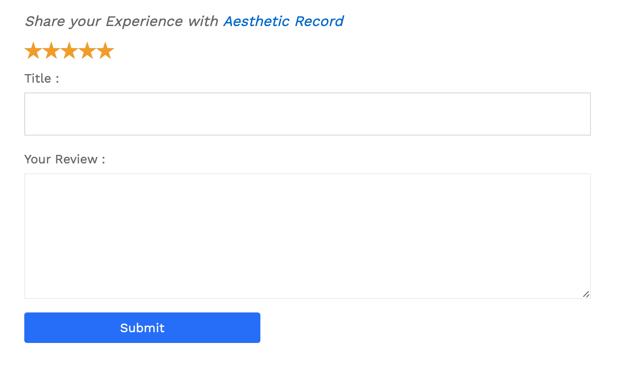The height and width of the screenshot is (369, 617).
Task: Grab the review box resize handle
Action: (x=586, y=294)
